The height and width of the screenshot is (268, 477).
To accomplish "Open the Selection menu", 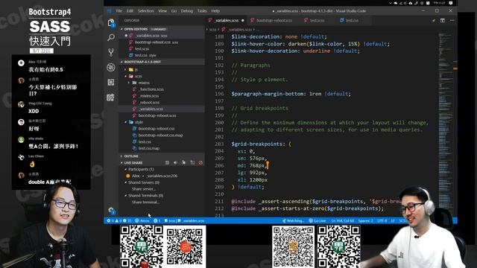I will (x=146, y=11).
